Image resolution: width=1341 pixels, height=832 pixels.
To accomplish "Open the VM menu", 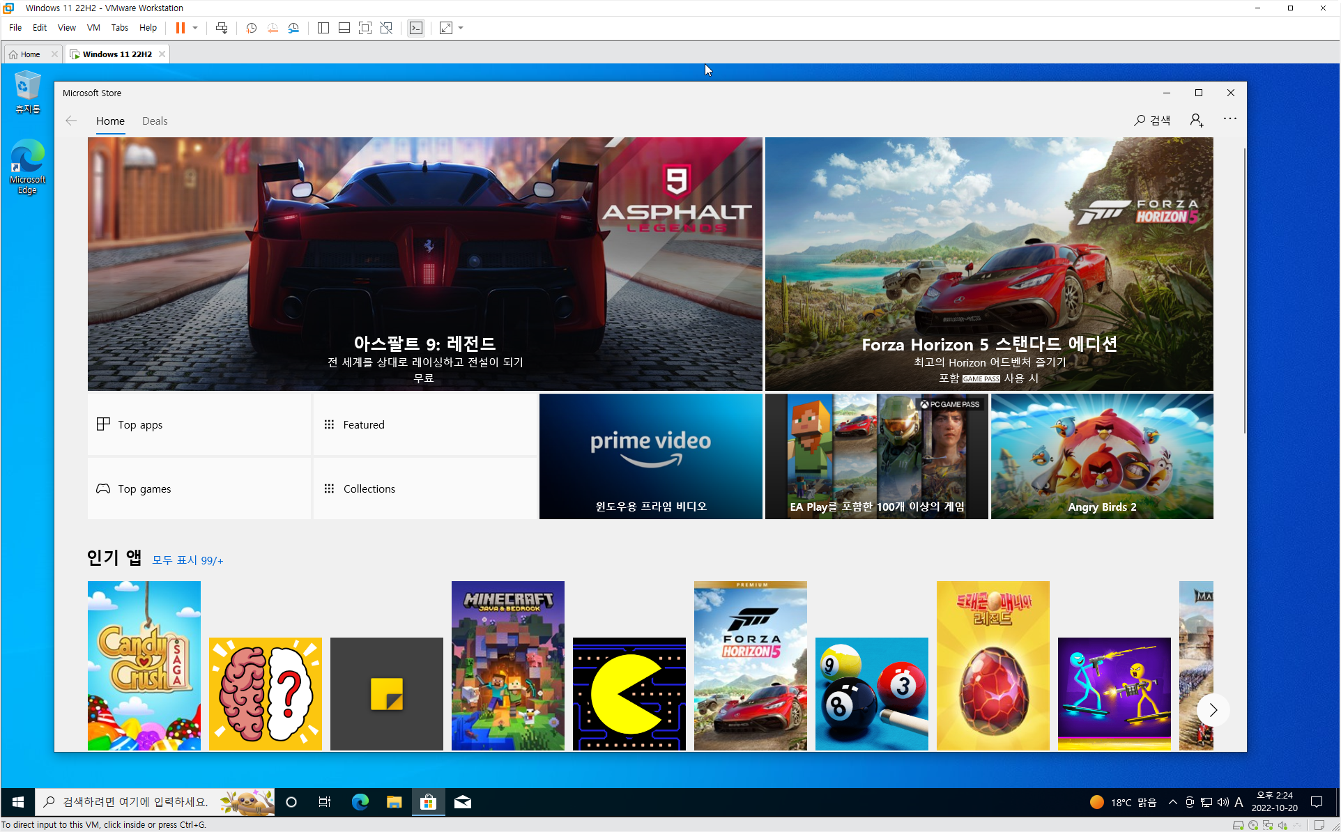I will pos(93,28).
